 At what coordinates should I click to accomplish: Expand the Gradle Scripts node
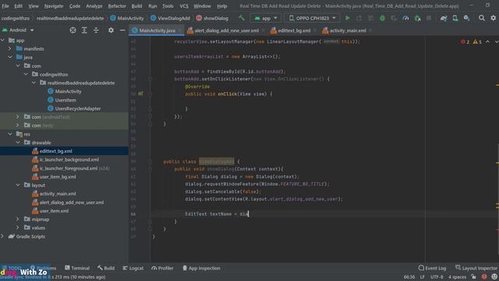coord(3,237)
